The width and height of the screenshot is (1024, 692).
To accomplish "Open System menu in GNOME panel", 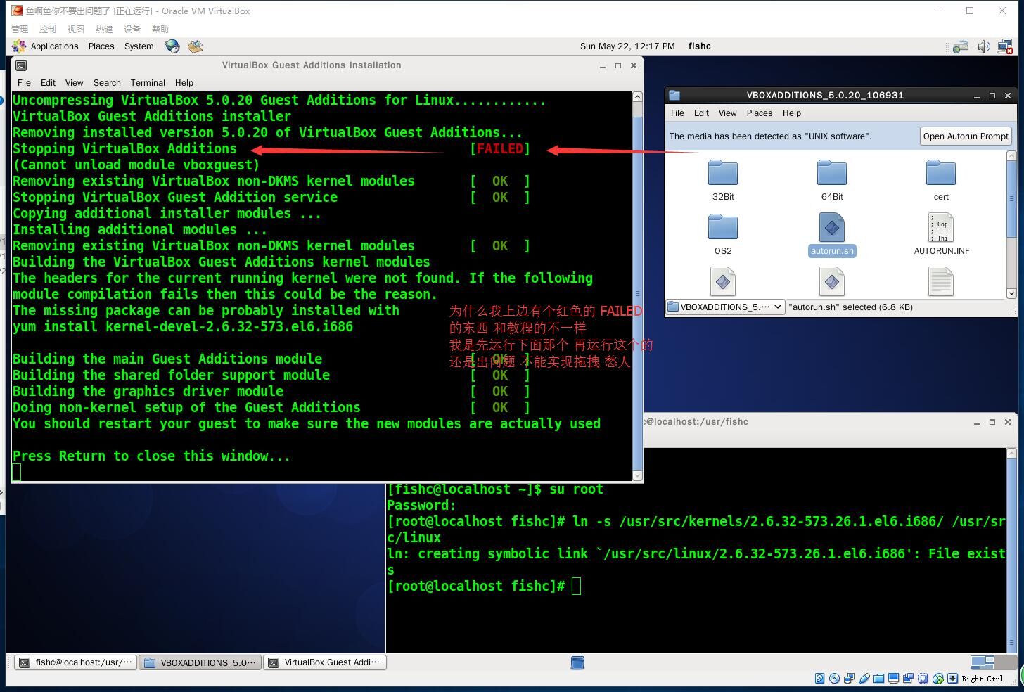I will pyautogui.click(x=139, y=46).
